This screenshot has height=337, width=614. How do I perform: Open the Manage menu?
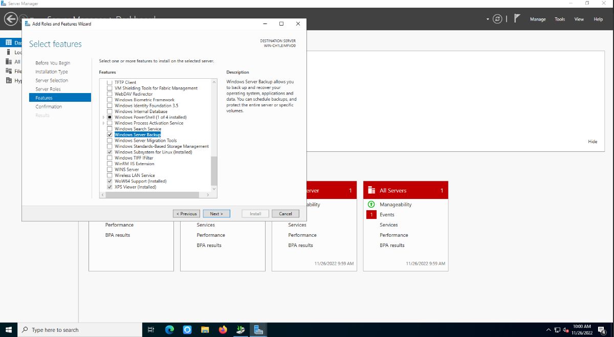pos(538,19)
